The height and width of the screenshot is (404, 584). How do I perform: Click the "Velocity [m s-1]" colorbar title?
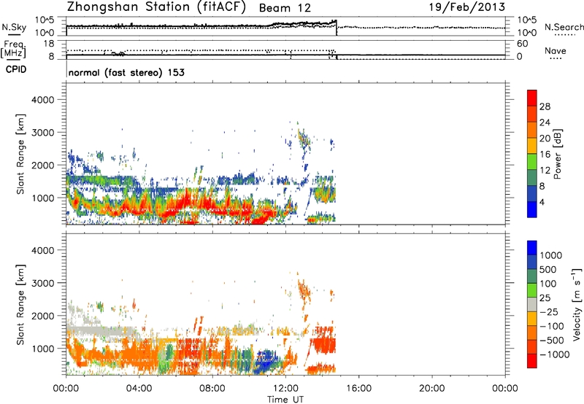[577, 304]
